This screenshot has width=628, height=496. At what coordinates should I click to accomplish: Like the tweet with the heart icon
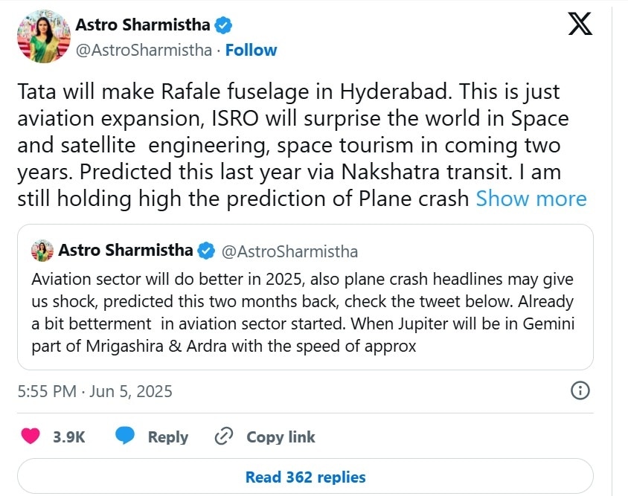click(31, 437)
